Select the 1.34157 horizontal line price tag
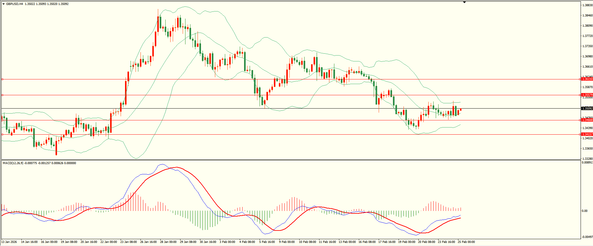The height and width of the screenshot is (246, 593). 587,134
